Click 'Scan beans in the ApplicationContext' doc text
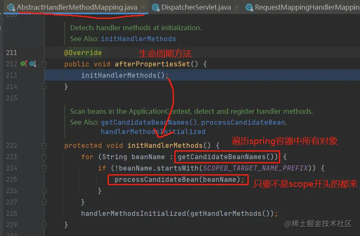The image size is (360, 236). (192, 111)
